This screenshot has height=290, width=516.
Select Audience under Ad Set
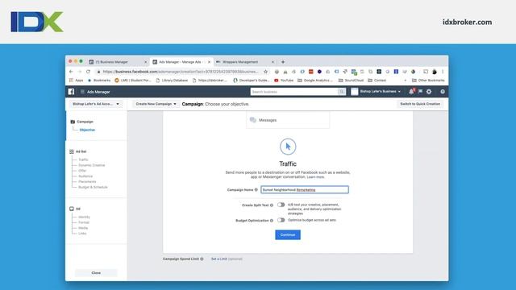click(85, 176)
